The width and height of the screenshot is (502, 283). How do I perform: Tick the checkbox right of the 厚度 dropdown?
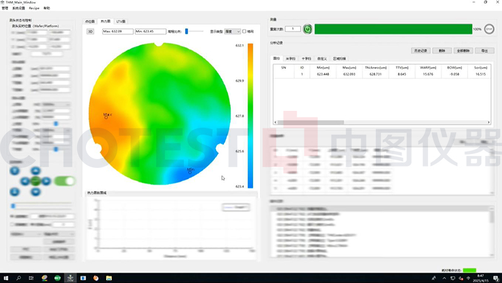pyautogui.click(x=244, y=31)
